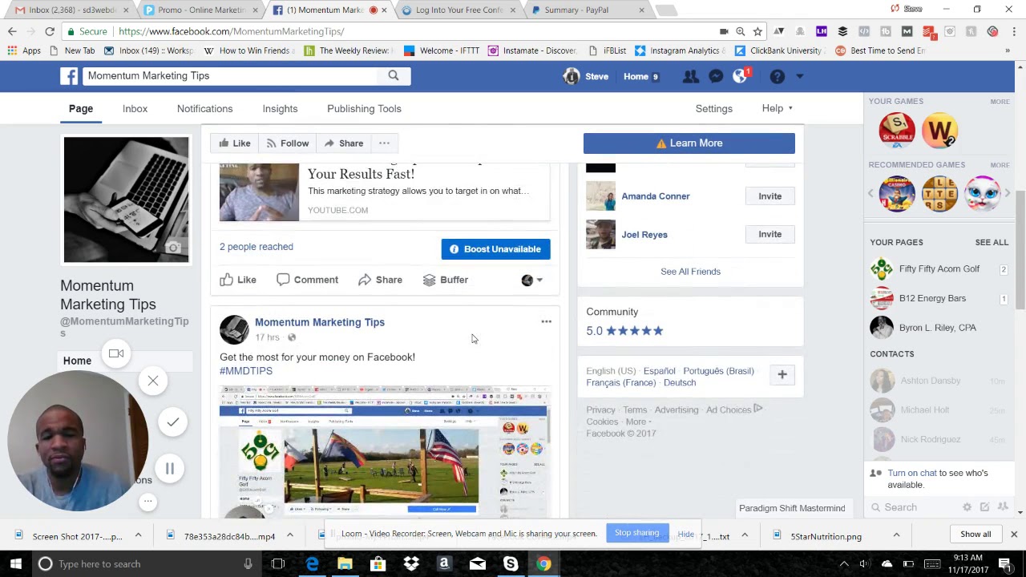1026x577 pixels.
Task: Open the Messenger icon
Action: point(716,76)
